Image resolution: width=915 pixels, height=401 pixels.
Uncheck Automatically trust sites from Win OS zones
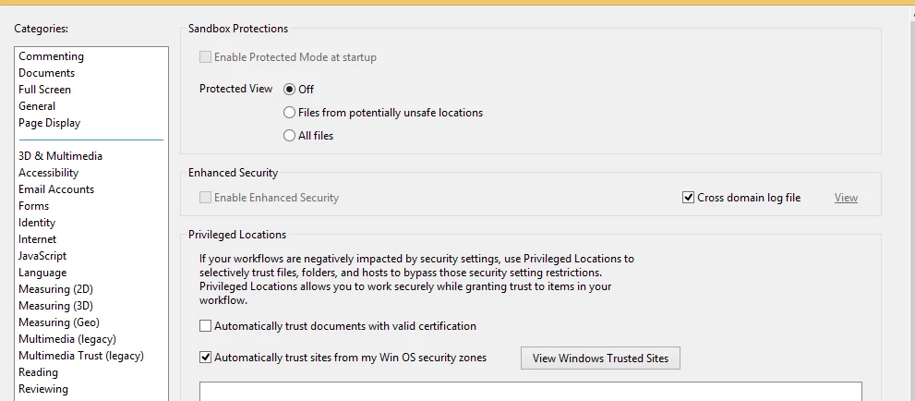coord(205,358)
